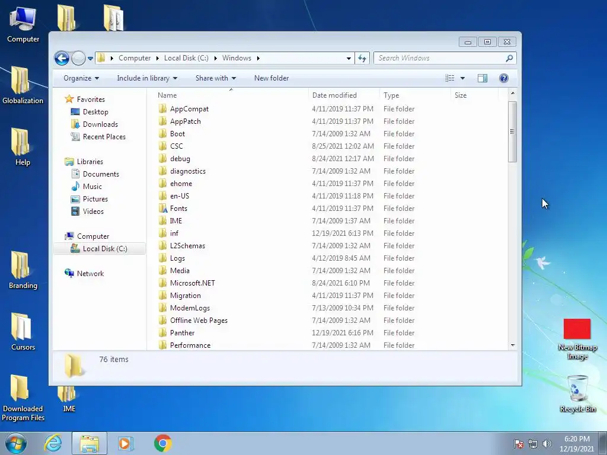Expand the arrow after Computer in the address bar

(158, 58)
